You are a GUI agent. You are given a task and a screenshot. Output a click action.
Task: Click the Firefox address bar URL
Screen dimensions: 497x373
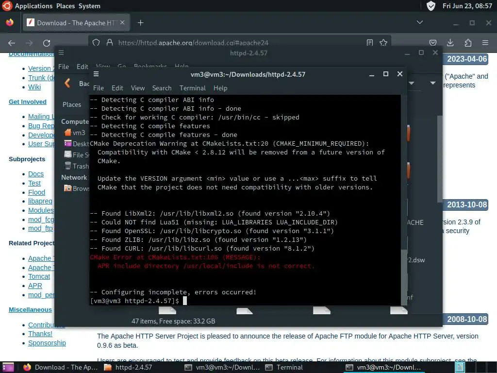click(x=193, y=43)
